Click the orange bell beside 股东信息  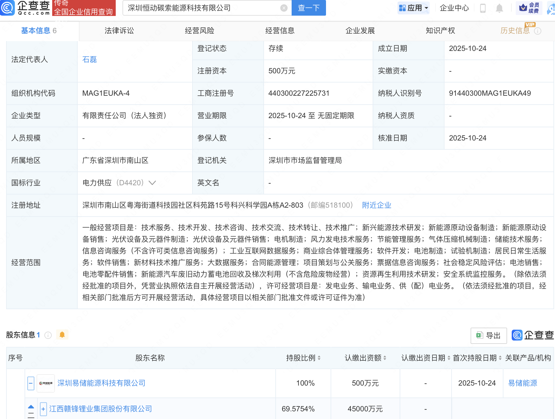(62, 335)
